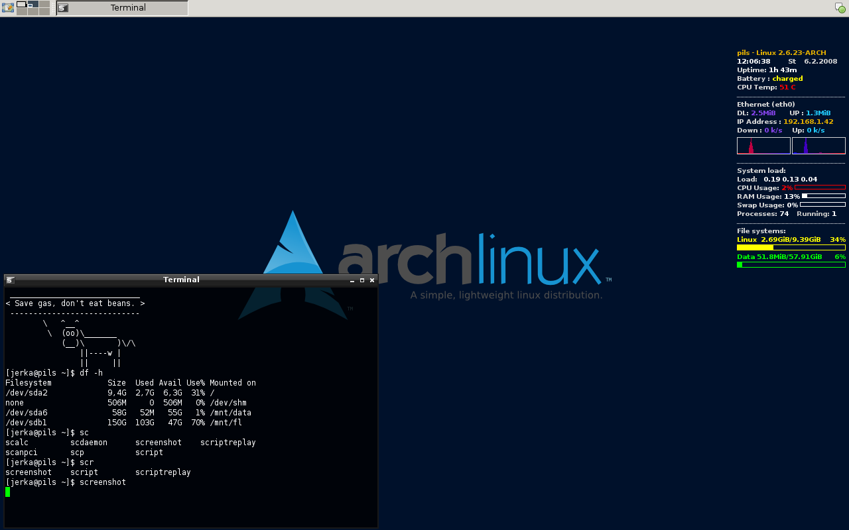Click the Terminal button in the taskbar
This screenshot has height=530, width=849.
(x=122, y=8)
